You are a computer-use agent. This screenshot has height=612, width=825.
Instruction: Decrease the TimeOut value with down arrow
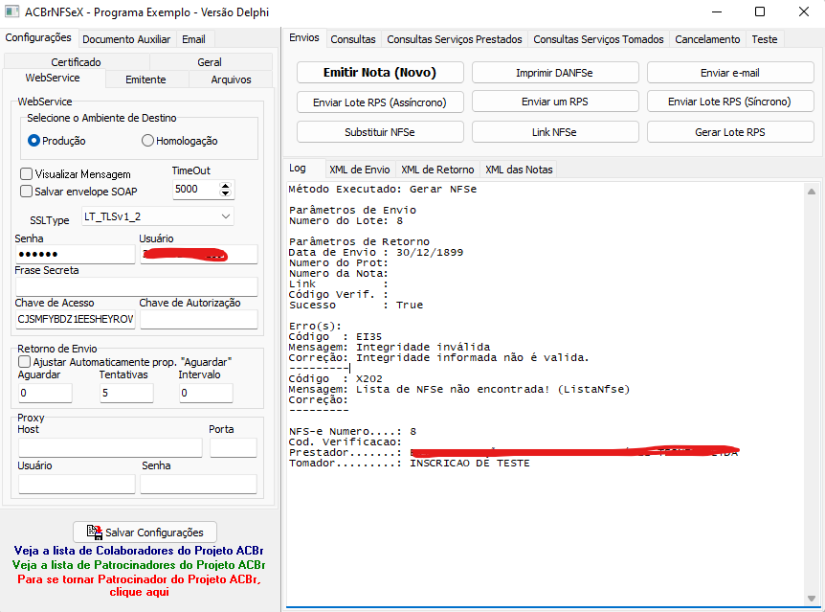point(225,193)
